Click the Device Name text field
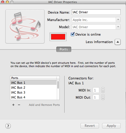 tap(96, 12)
